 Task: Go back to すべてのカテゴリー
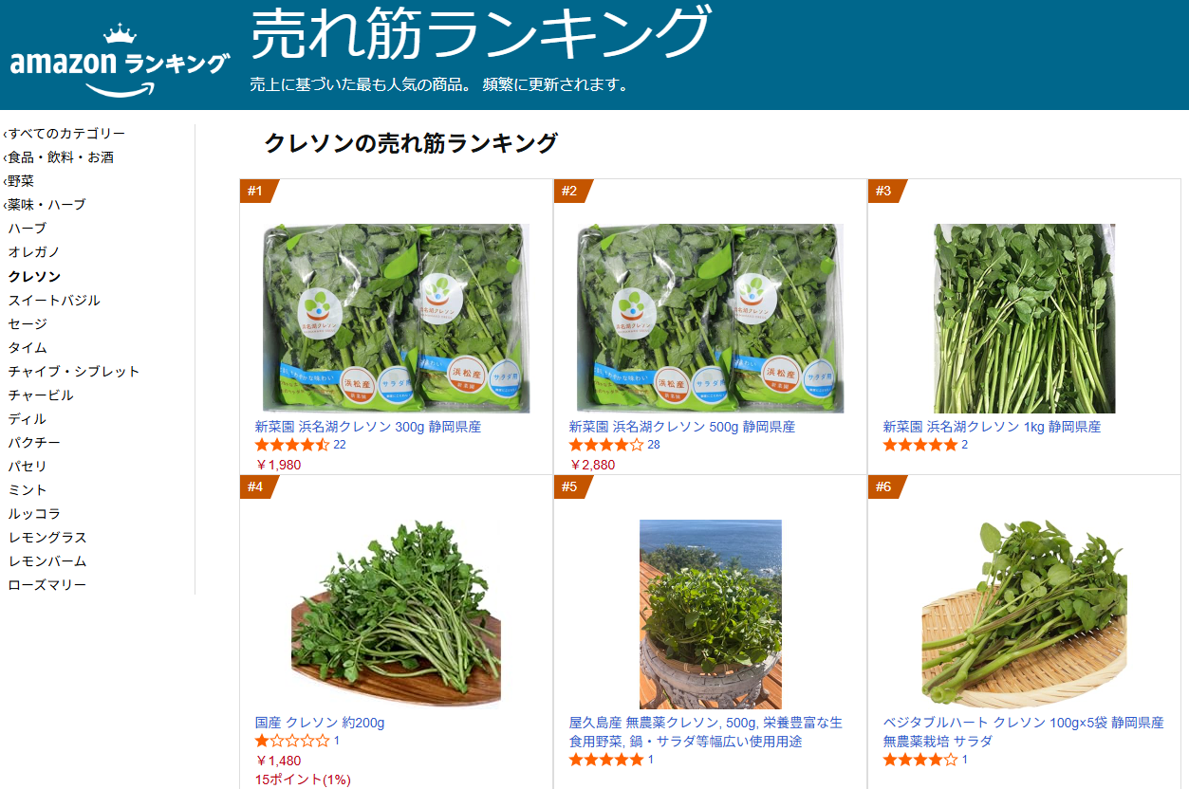tap(66, 134)
